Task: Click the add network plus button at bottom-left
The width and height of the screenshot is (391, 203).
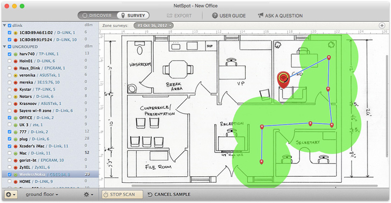Action: point(11,195)
